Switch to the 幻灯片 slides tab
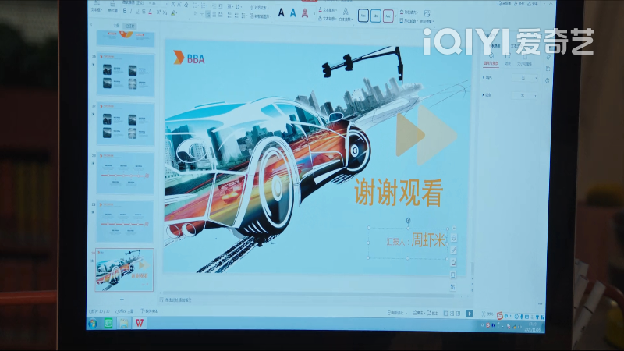The width and height of the screenshot is (624, 351). coord(130,26)
